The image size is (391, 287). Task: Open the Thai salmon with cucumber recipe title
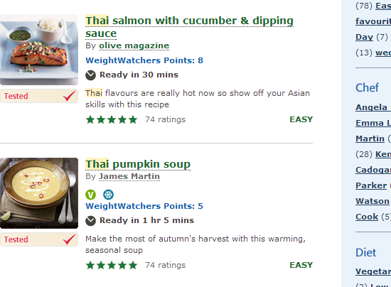click(x=189, y=27)
